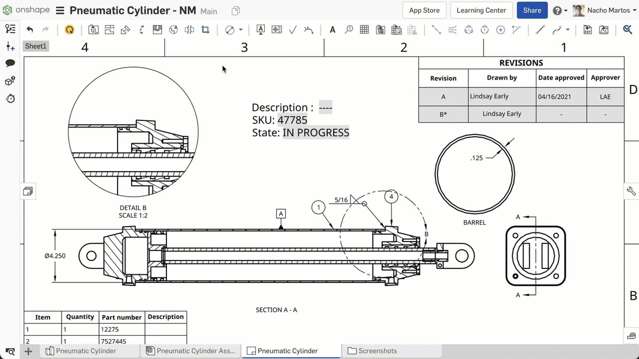The width and height of the screenshot is (639, 359).
Task: Switch to Pneumatic Cylinder Ass... tab
Action: point(191,351)
